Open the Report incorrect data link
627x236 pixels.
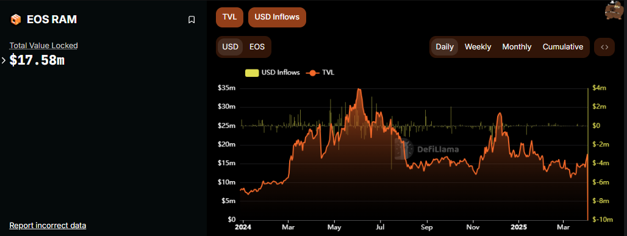(48, 226)
